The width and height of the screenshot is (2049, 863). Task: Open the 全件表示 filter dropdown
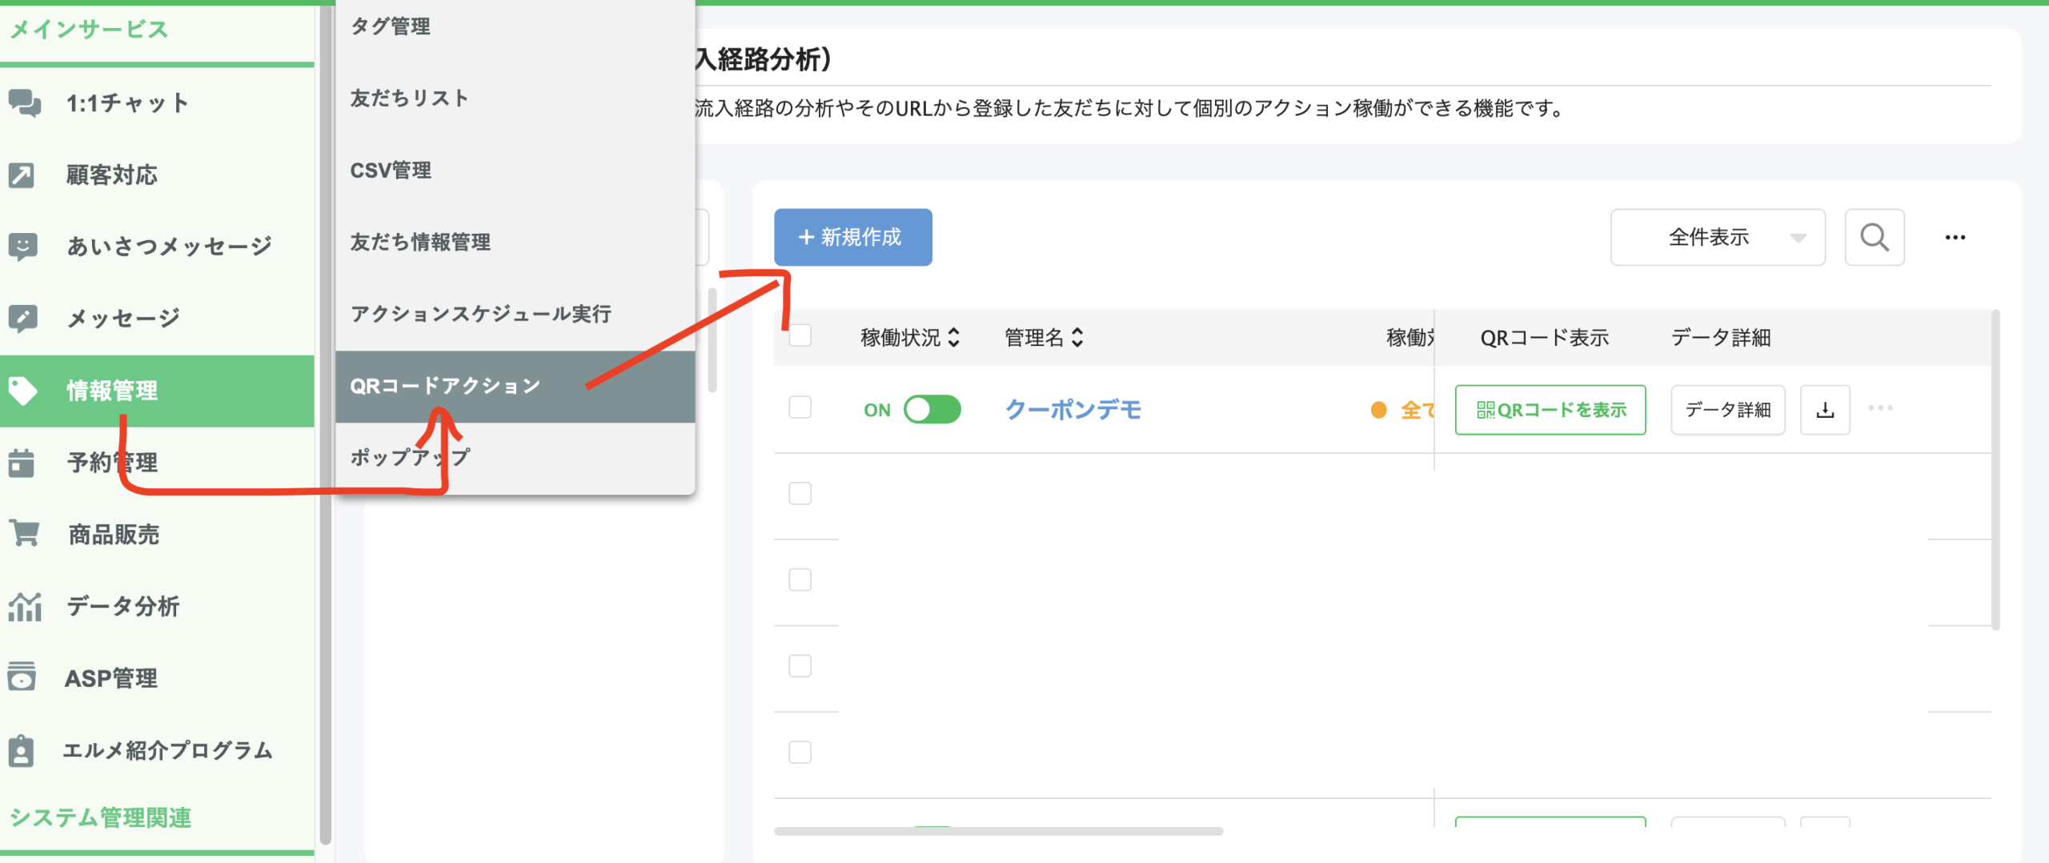tap(1717, 238)
